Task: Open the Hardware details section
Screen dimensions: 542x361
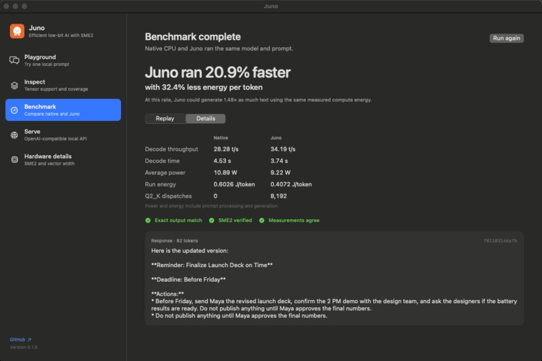Action: coord(63,159)
